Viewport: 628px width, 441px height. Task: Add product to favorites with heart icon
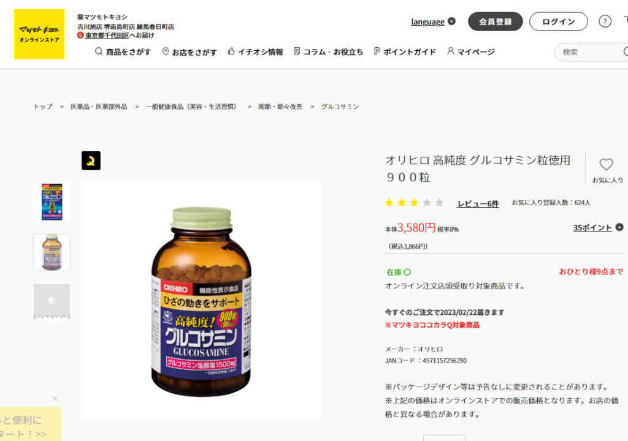[x=607, y=164]
